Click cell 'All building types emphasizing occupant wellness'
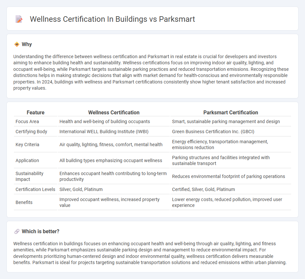305x279 pixels. coord(111,160)
